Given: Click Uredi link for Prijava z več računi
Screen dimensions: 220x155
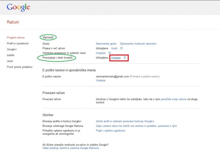Looking at the screenshot, I should [114, 48].
